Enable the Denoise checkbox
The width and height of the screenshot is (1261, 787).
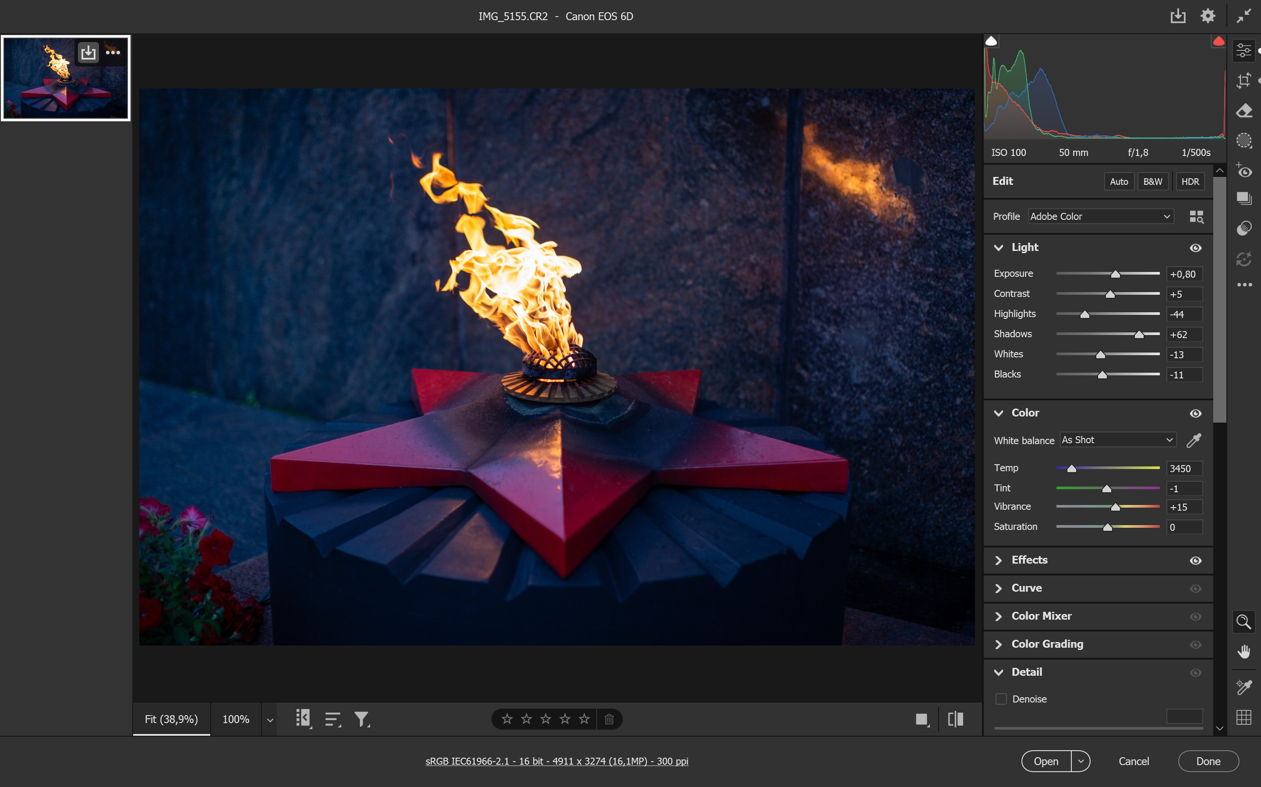click(1001, 699)
